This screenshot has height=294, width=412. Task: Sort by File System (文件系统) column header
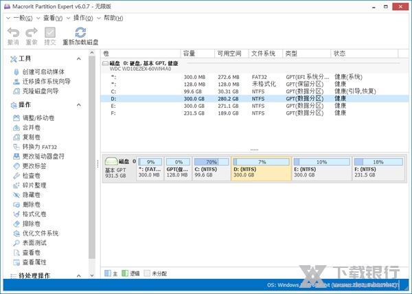(266, 54)
